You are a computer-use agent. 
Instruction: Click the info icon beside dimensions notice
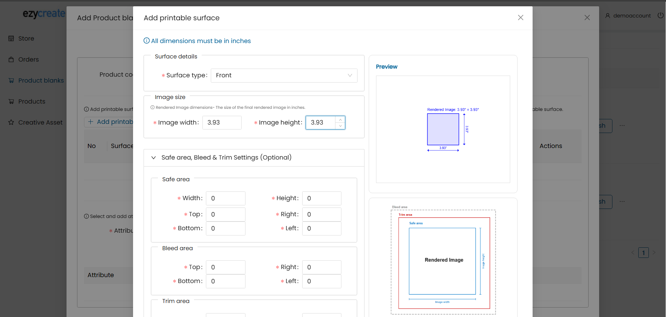(x=147, y=41)
